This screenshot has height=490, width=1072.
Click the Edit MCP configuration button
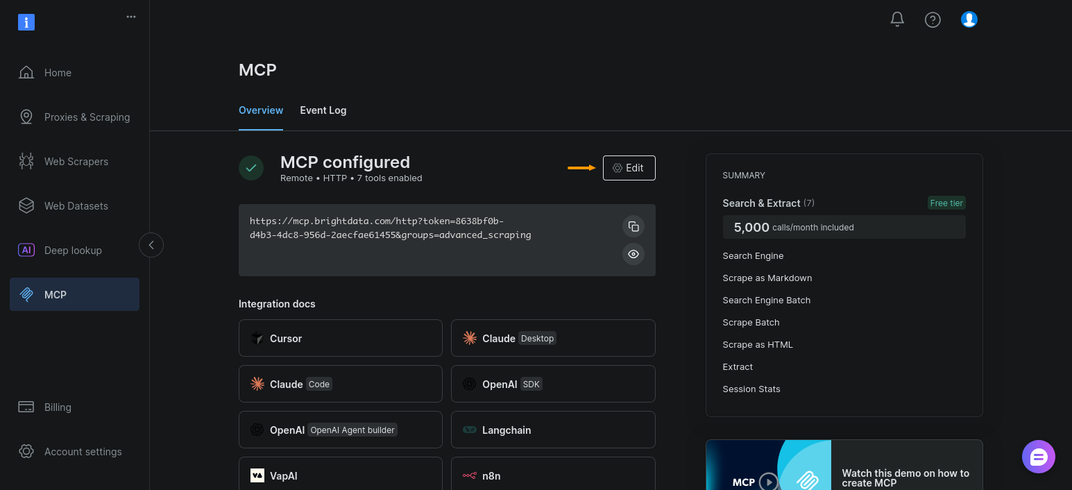629,167
